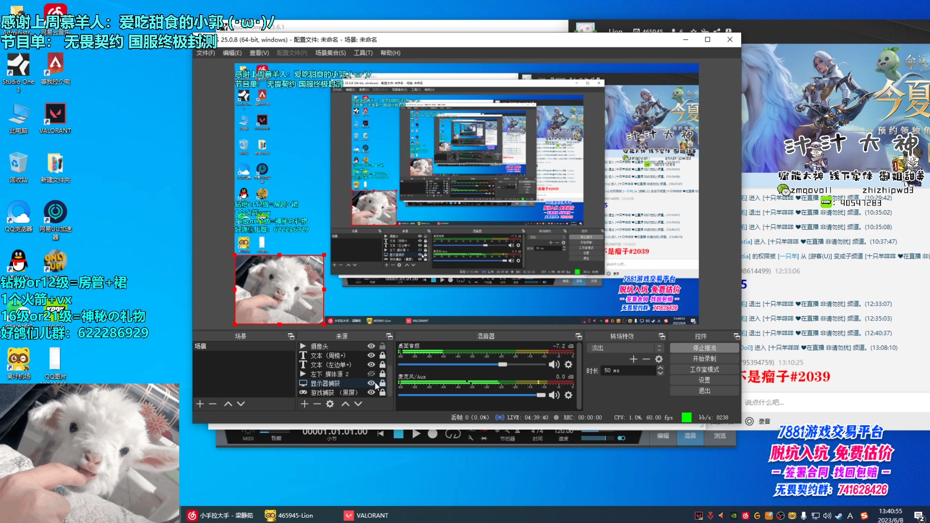This screenshot has height=523, width=930.
Task: Remove transition with minus icon
Action: (646, 359)
